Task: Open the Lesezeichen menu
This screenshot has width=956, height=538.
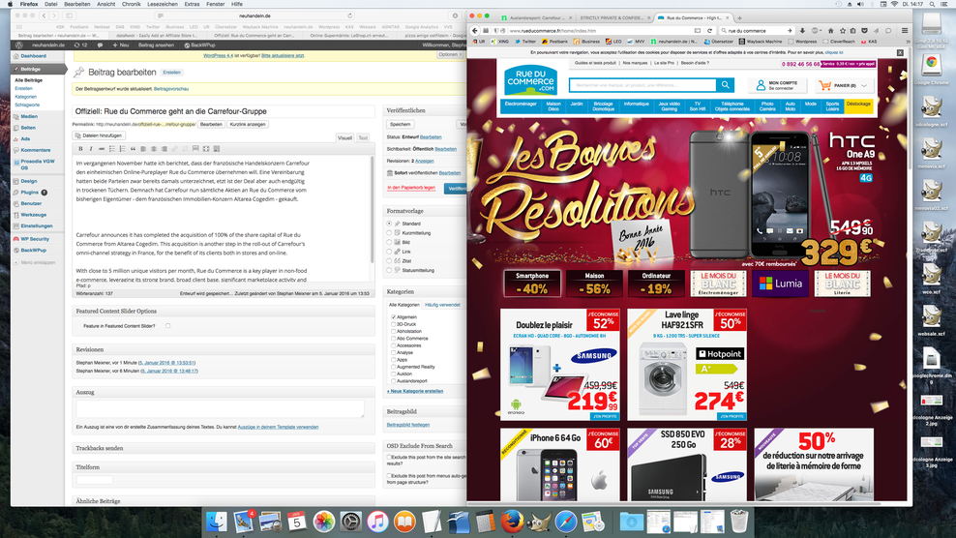Action: (163, 4)
